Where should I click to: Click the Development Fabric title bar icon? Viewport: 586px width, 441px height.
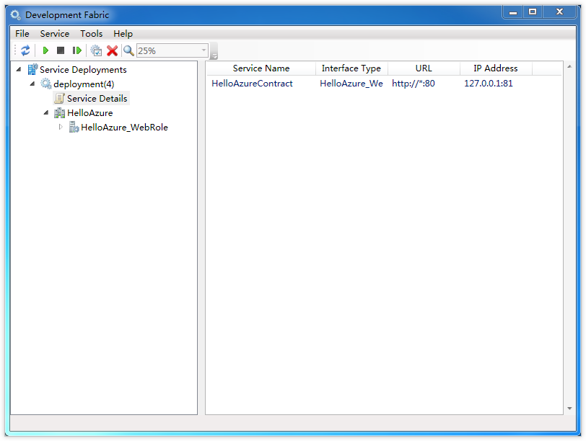[15, 15]
